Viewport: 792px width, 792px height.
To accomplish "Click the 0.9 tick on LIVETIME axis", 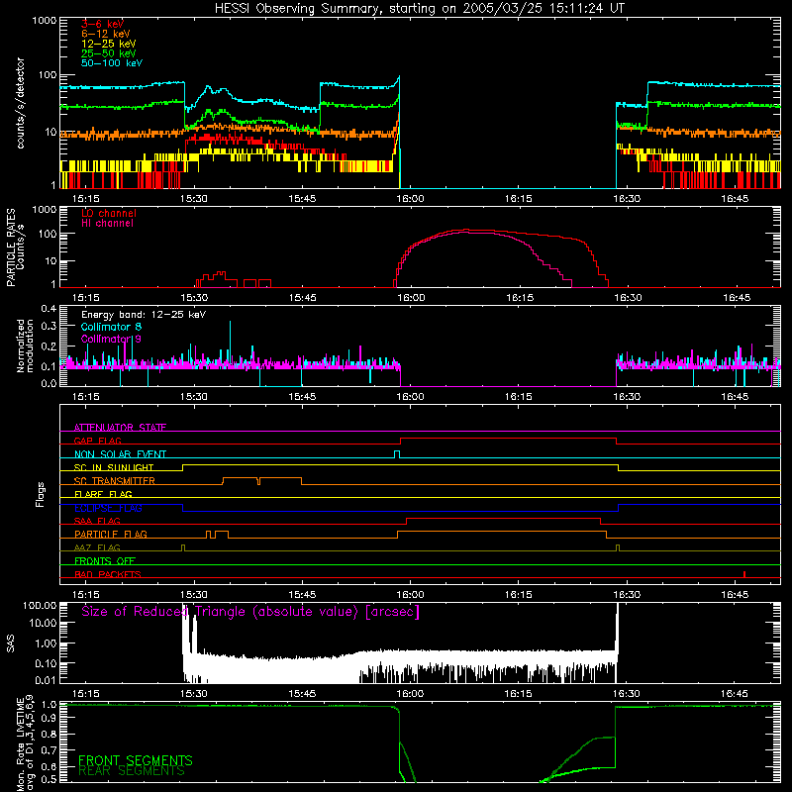I will coord(49,719).
